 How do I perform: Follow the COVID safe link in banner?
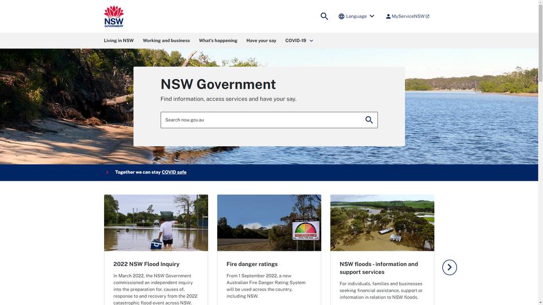tap(174, 172)
